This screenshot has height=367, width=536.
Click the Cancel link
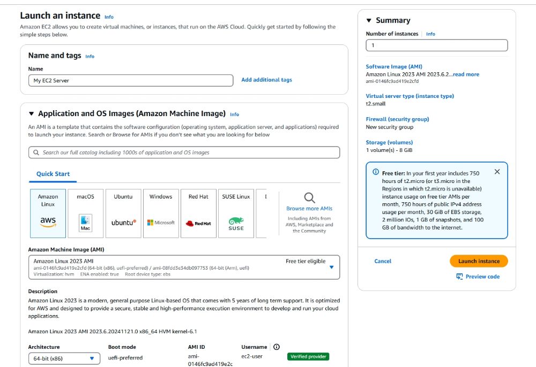coord(383,261)
